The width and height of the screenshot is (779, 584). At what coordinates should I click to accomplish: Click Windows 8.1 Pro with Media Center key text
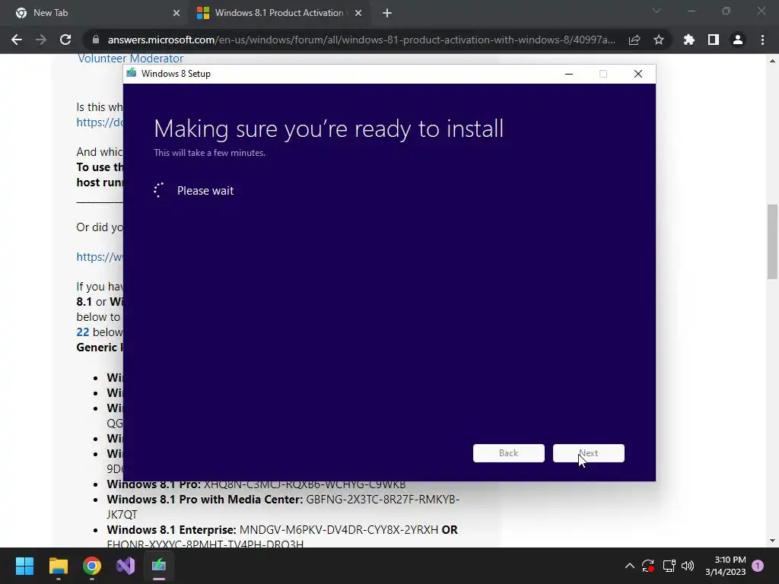[283, 506]
